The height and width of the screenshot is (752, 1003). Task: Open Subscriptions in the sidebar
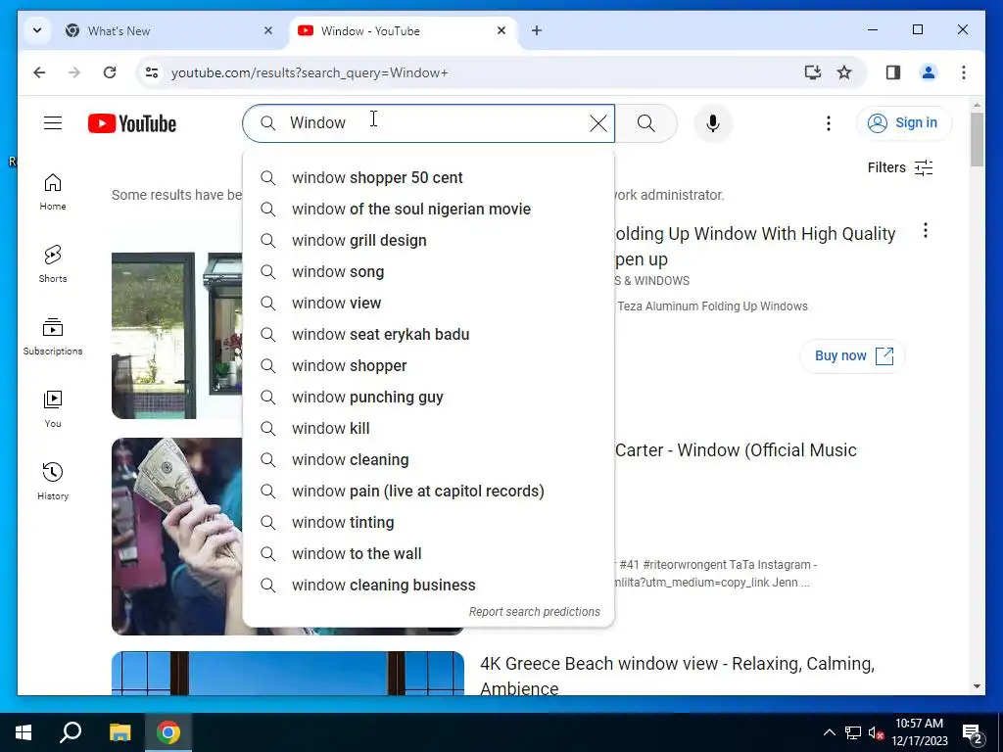[x=53, y=337]
